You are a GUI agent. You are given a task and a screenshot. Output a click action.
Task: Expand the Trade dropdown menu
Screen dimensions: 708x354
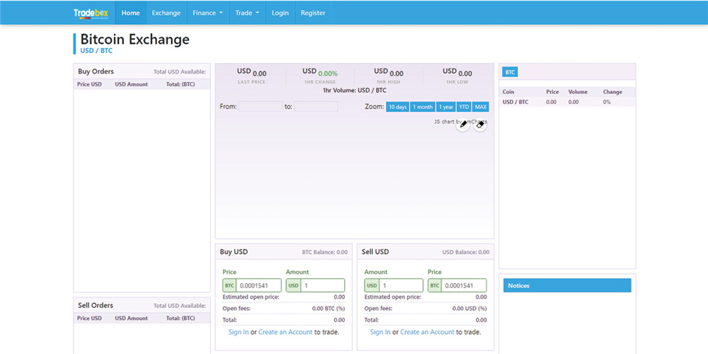coord(247,13)
